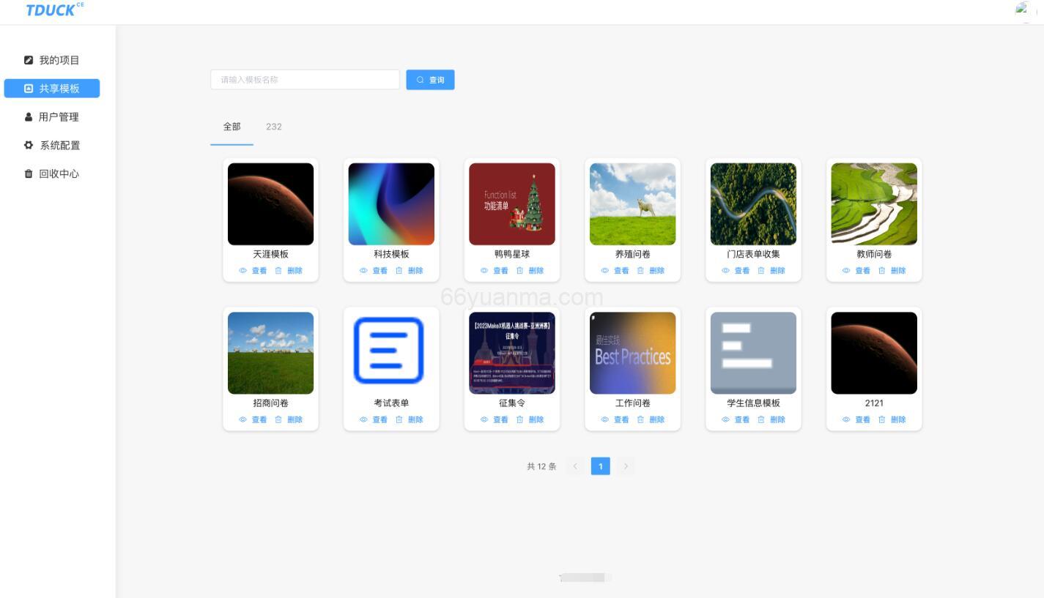Toggle the view eye for 养殖问卷
The height and width of the screenshot is (598, 1044).
[x=604, y=270]
